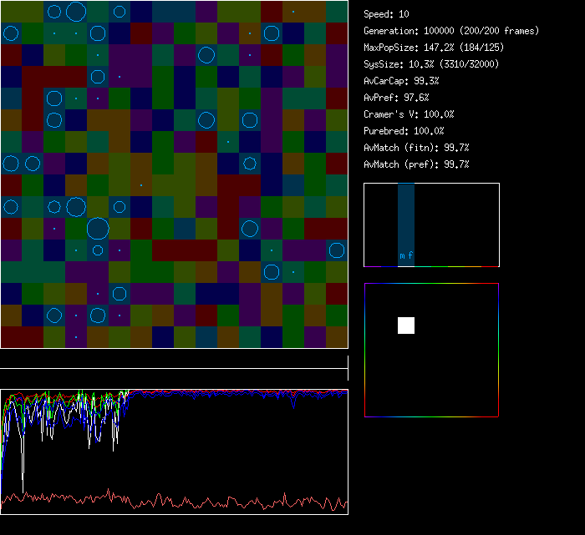Click the AvMatch (fitn) statistic
Image resolution: width=585 pixels, height=535 pixels.
pos(416,148)
